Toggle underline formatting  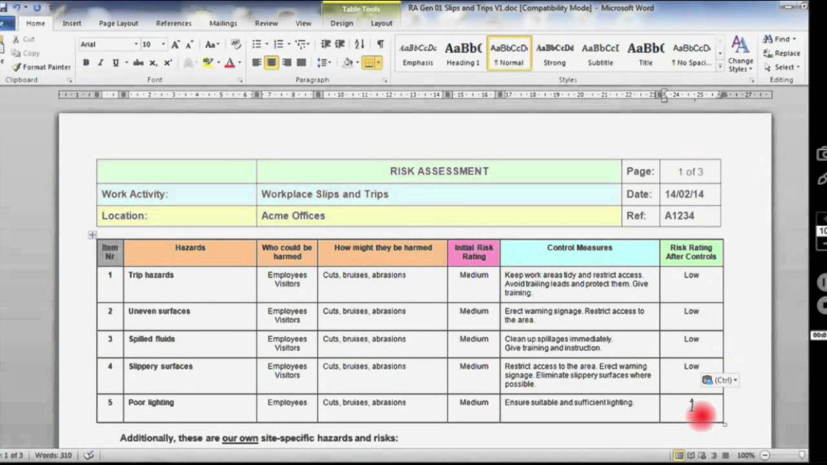[x=116, y=63]
